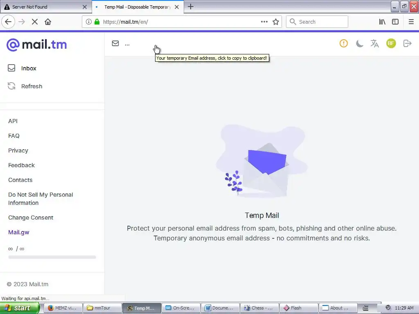Image resolution: width=419 pixels, height=314 pixels.
Task: Open the Library bookshelf icon
Action: [x=382, y=22]
